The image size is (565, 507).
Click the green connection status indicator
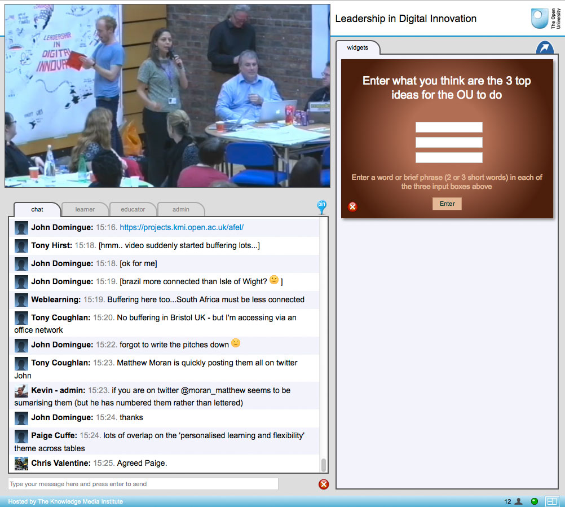point(534,501)
